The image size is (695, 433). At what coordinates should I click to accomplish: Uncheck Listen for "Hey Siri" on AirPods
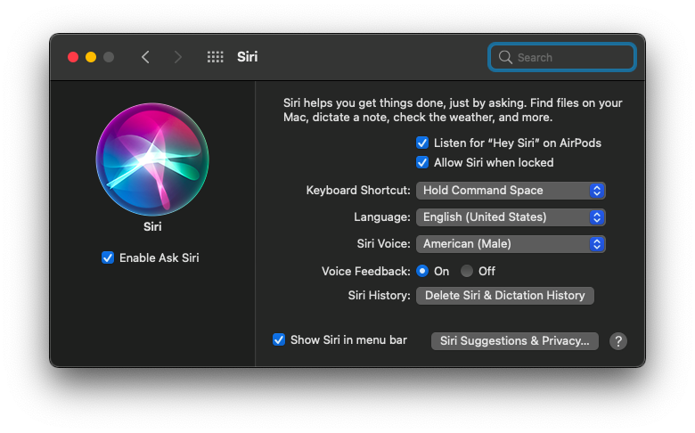pos(422,143)
